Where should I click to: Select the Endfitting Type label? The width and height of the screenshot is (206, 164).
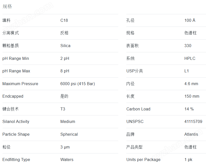[x=16, y=159]
